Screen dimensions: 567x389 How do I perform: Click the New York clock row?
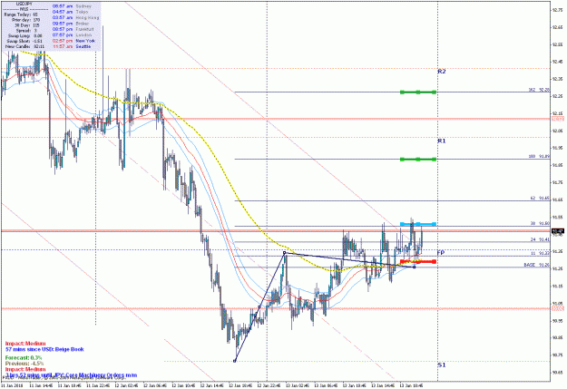pyautogui.click(x=74, y=41)
